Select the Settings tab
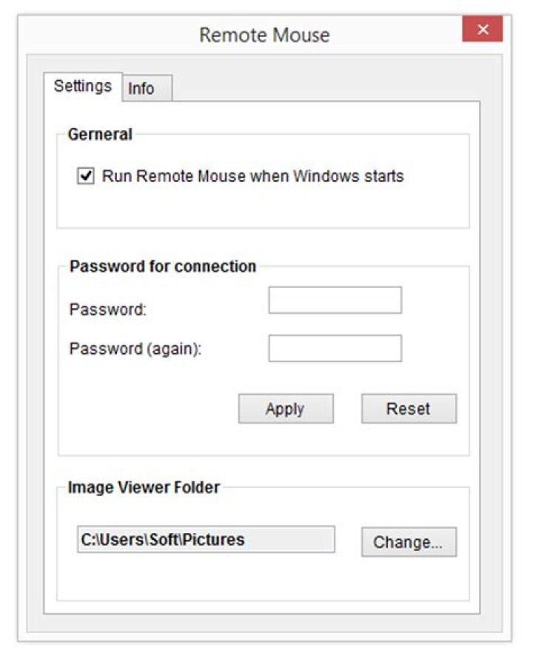 [x=83, y=86]
